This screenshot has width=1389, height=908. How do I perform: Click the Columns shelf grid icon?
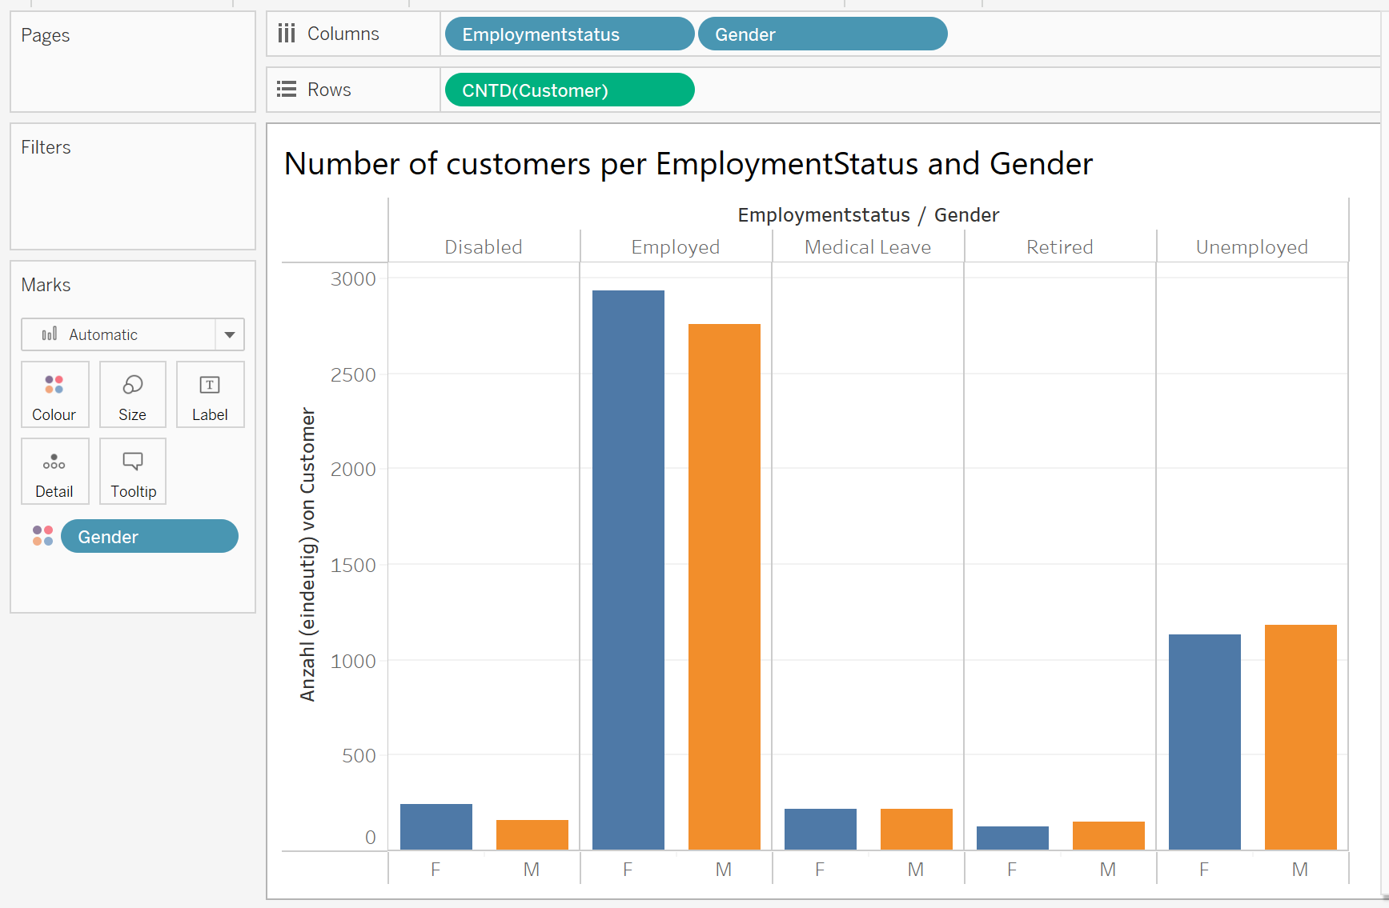[287, 33]
